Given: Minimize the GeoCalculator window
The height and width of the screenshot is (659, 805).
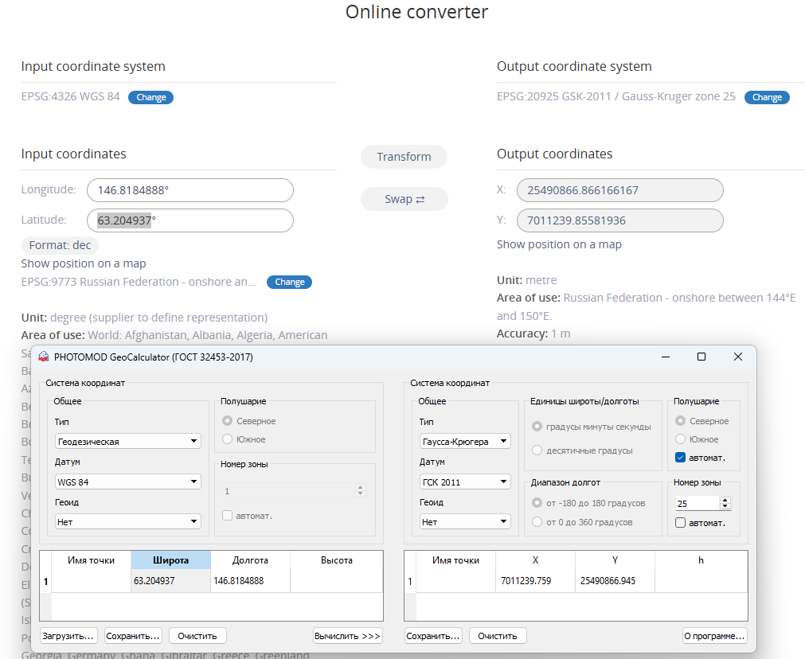Looking at the screenshot, I should pyautogui.click(x=664, y=357).
